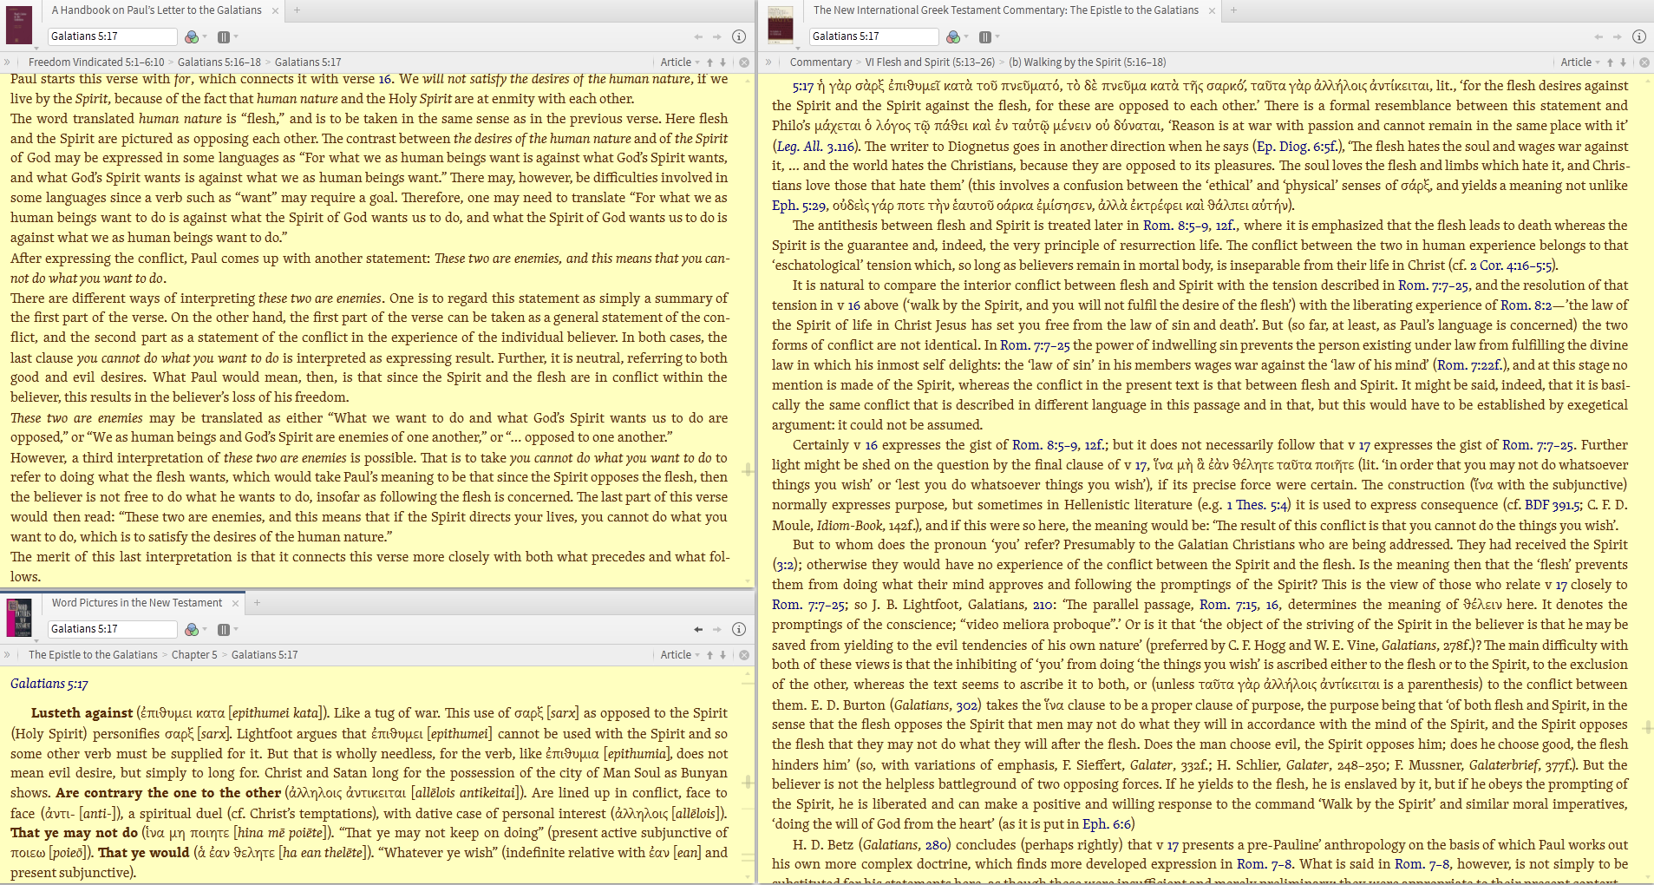1654x885 pixels.
Task: Open Rom. 8:2 reference link
Action: (x=1527, y=305)
